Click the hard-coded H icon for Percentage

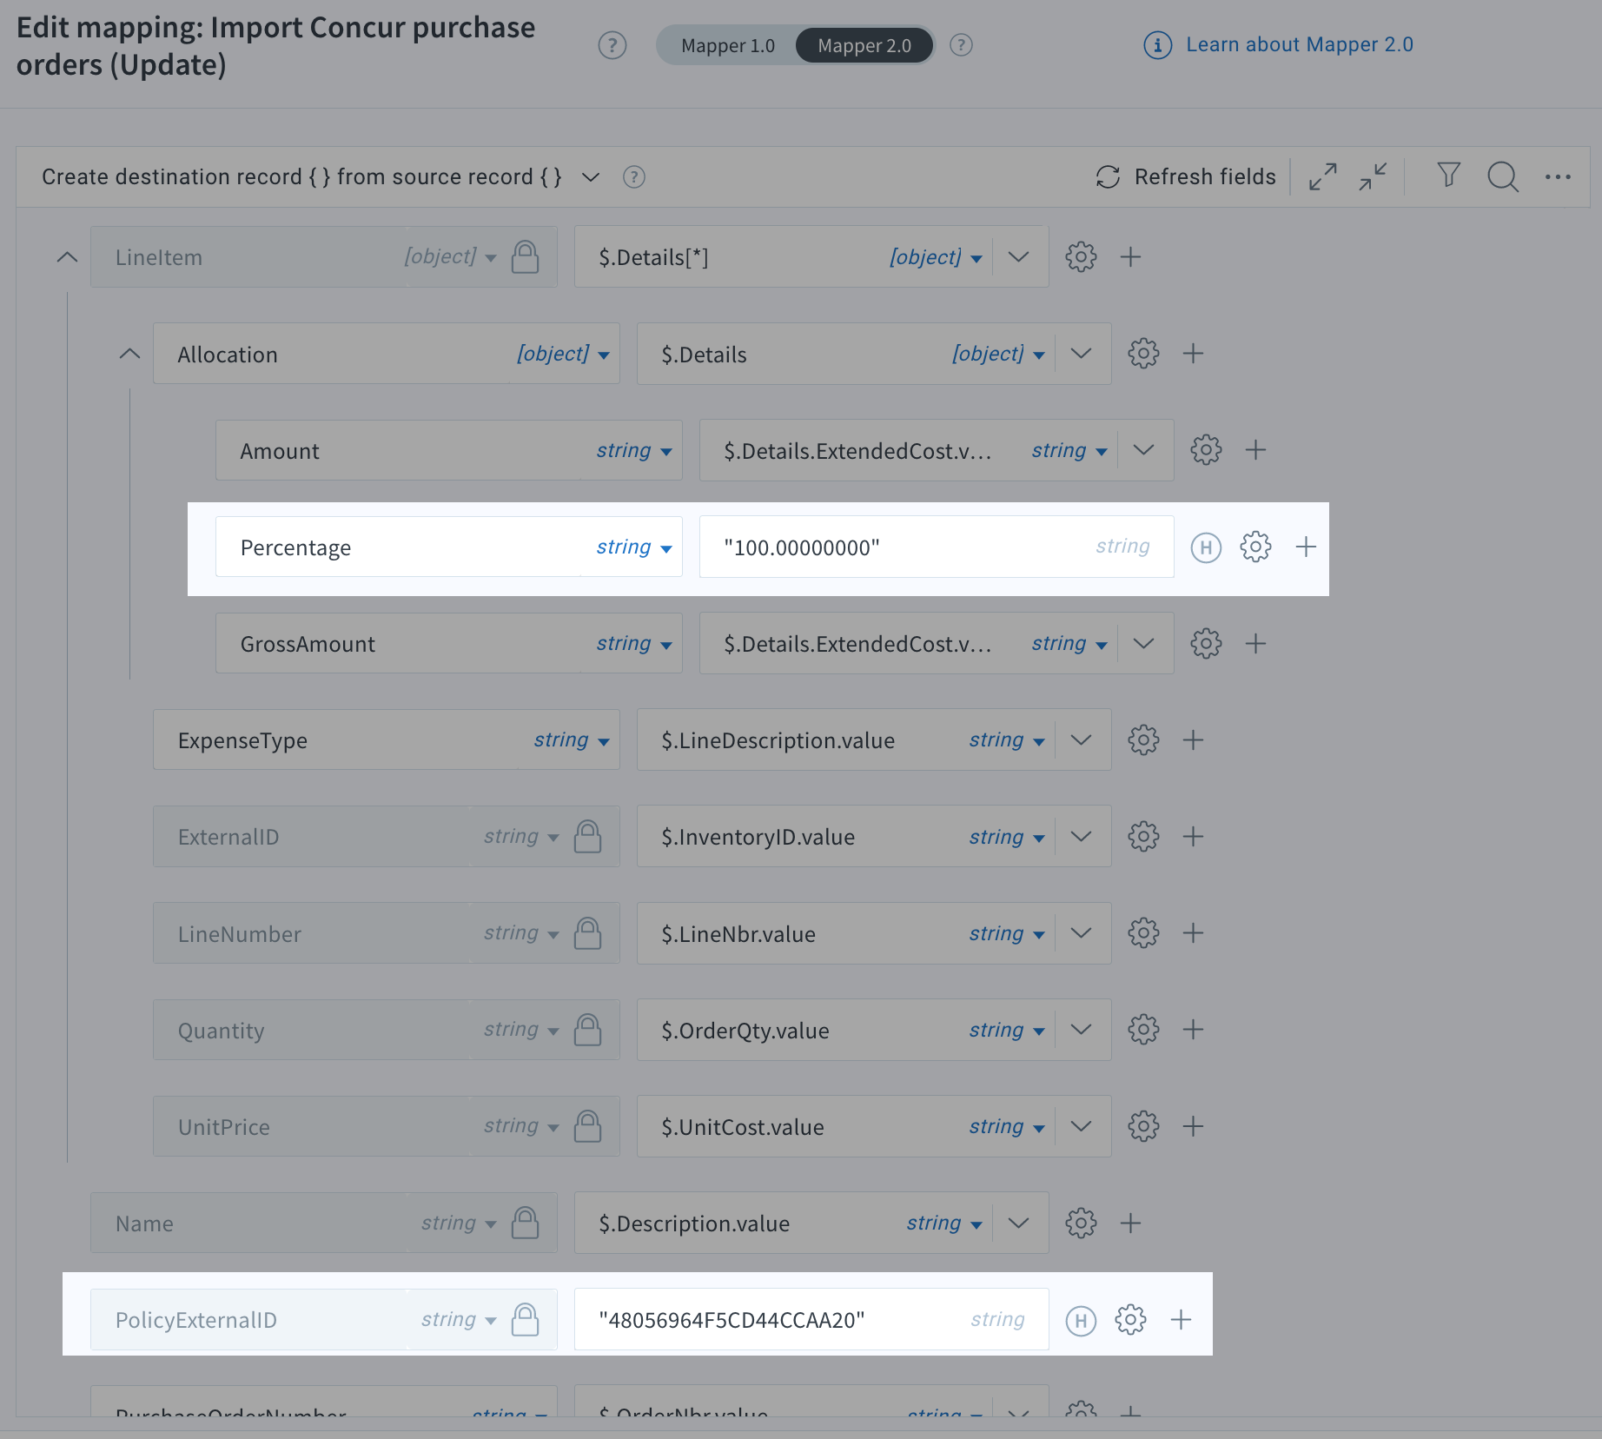pyautogui.click(x=1206, y=547)
